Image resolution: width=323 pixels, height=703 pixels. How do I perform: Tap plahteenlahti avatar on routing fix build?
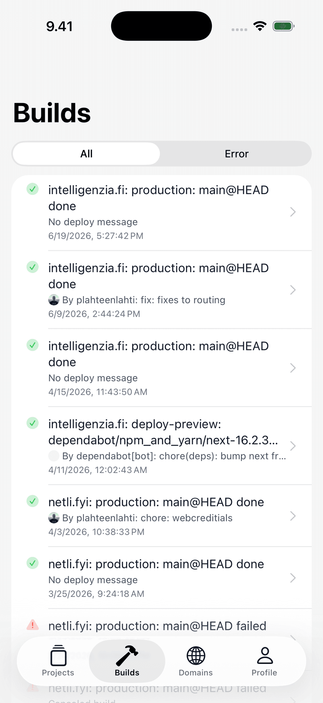tap(54, 300)
